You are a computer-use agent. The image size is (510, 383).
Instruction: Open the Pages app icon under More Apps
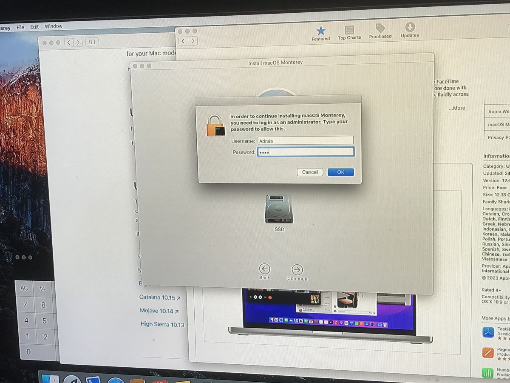pos(488,352)
